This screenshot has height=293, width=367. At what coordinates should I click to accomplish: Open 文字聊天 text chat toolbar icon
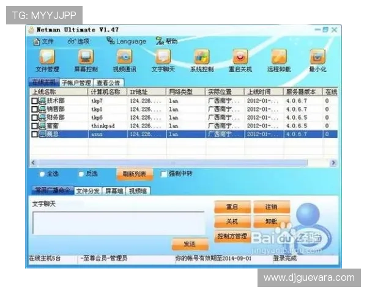[x=163, y=57]
